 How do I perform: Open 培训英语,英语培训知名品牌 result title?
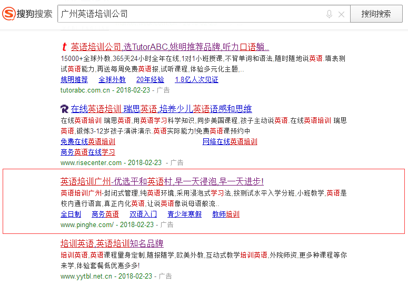click(x=112, y=243)
